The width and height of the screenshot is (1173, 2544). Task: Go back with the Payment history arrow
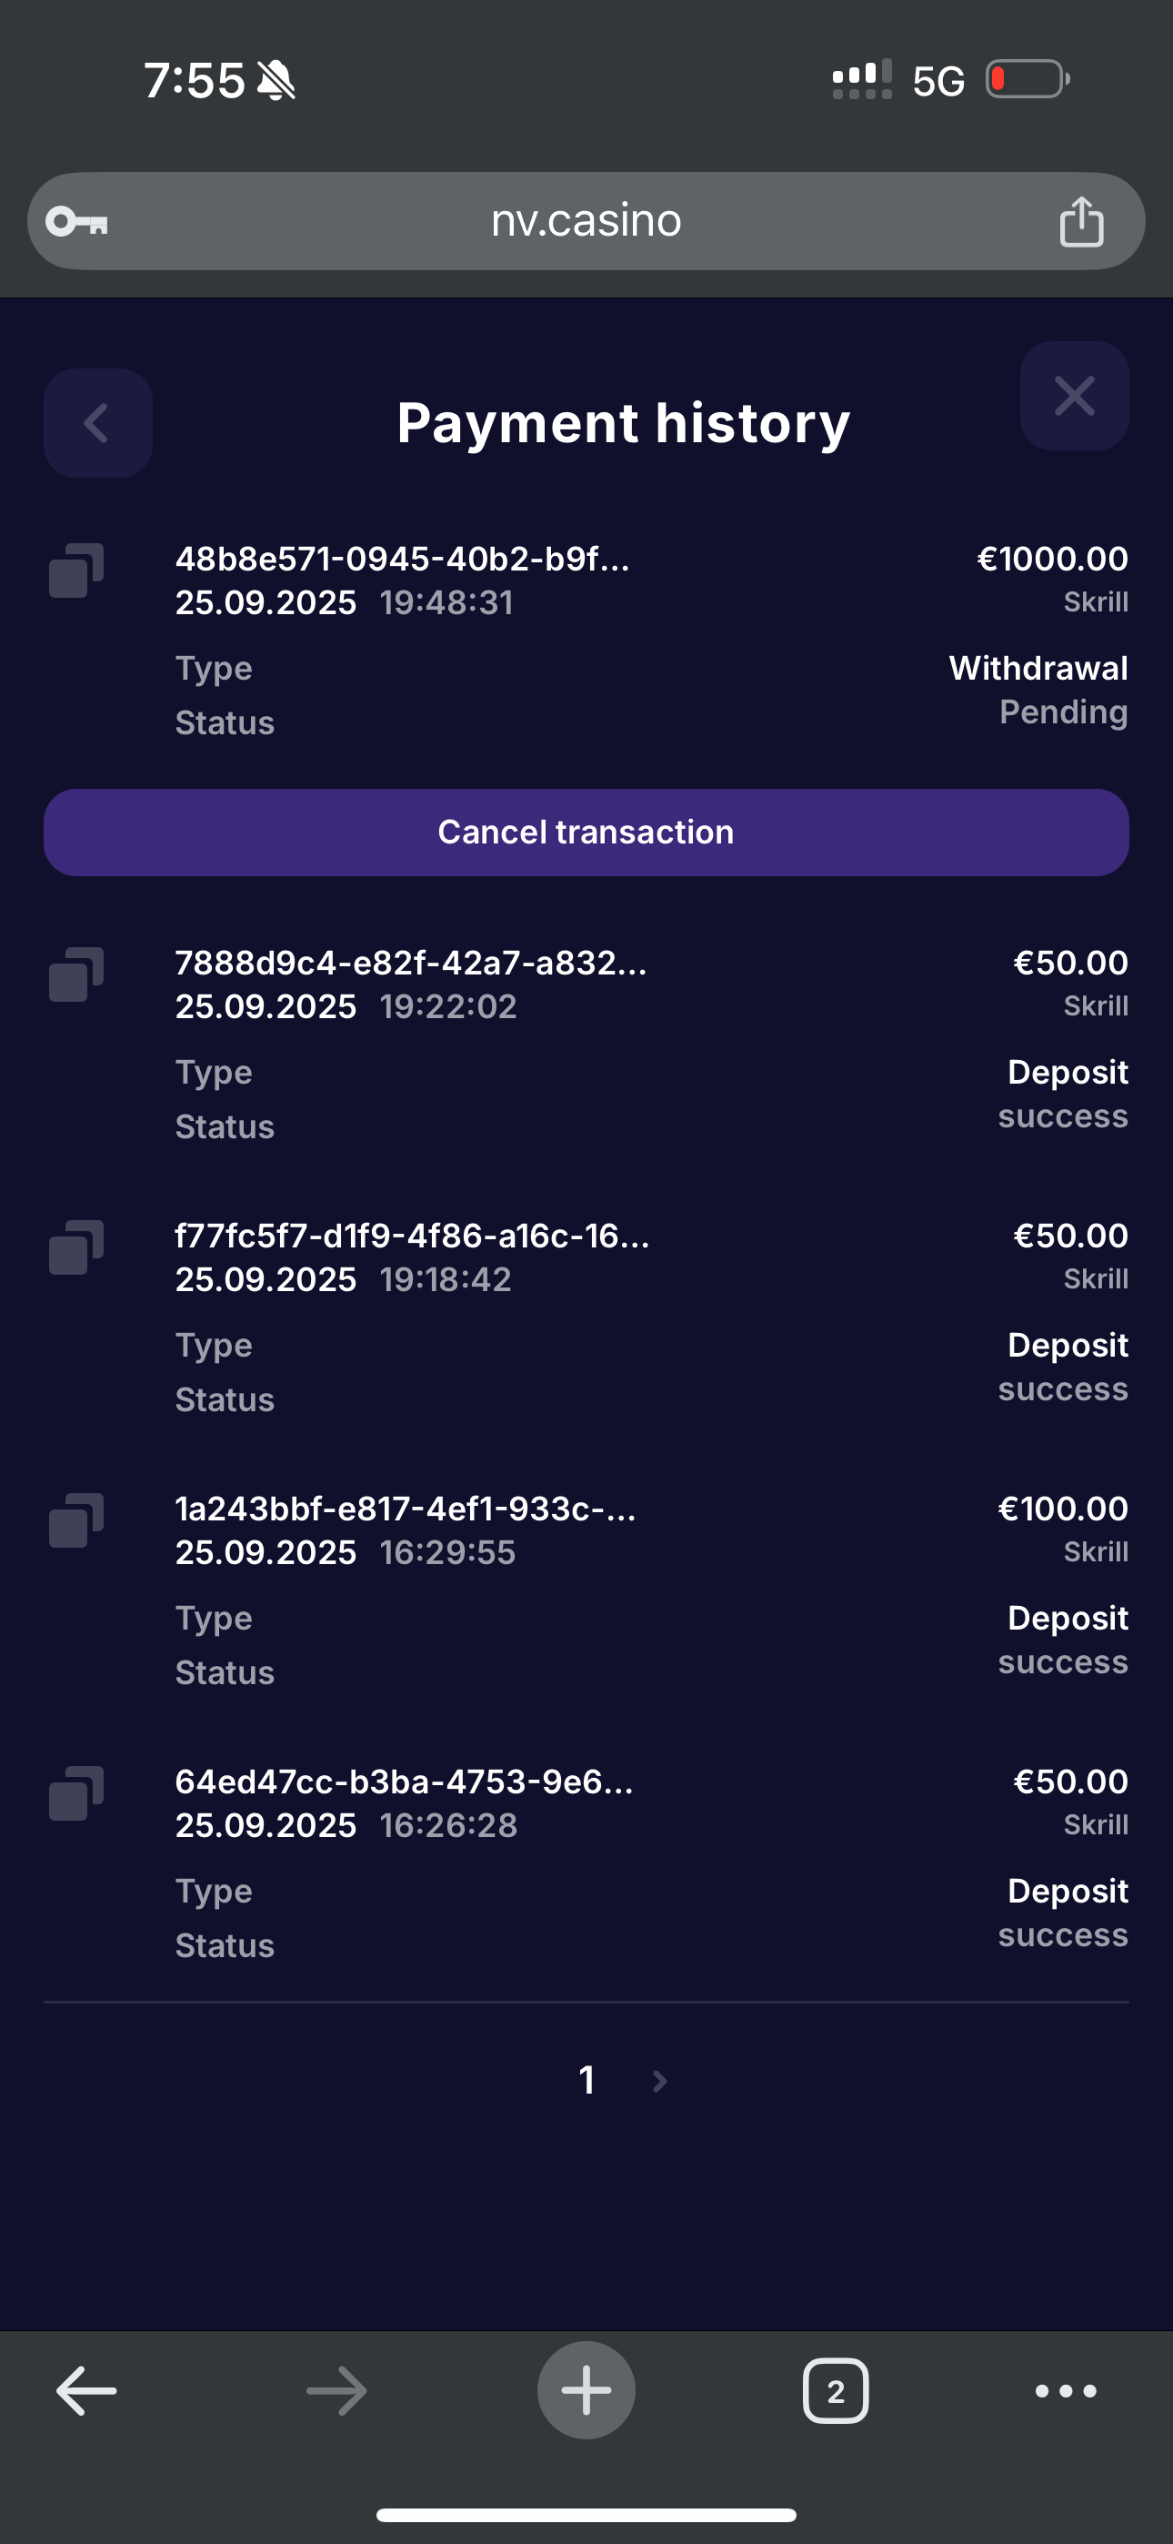98,423
